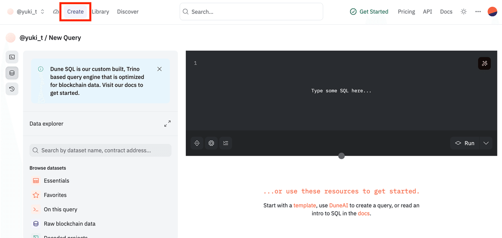Click the @yuki_t / New Query breadcrumb
The image size is (502, 238).
click(x=50, y=38)
